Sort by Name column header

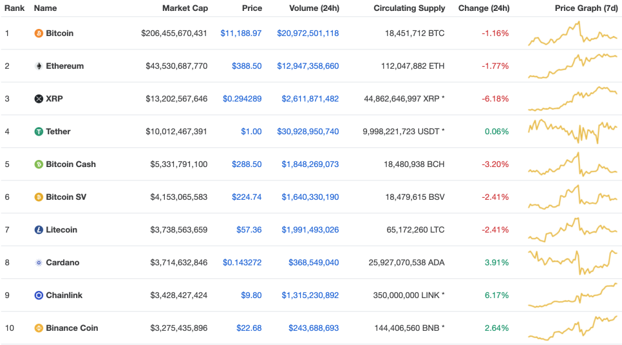(45, 8)
